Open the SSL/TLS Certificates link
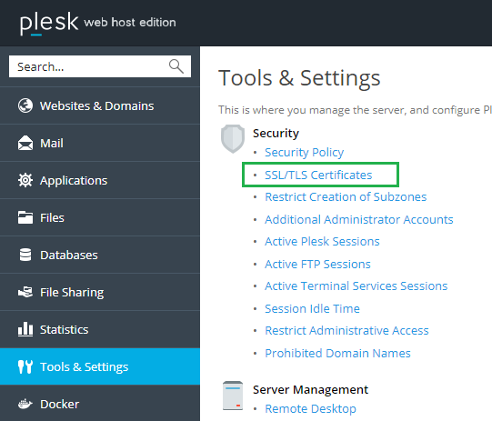 click(318, 175)
